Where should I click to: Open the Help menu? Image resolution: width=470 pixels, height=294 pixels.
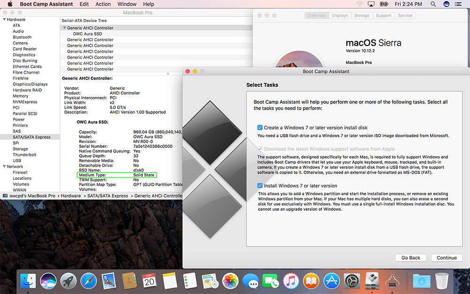149,4
